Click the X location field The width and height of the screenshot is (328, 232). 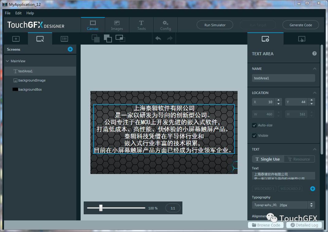click(x=263, y=102)
